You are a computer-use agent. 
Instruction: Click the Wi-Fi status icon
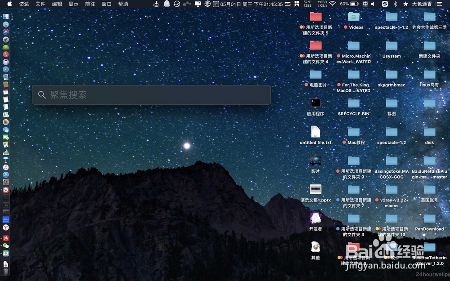333,4
